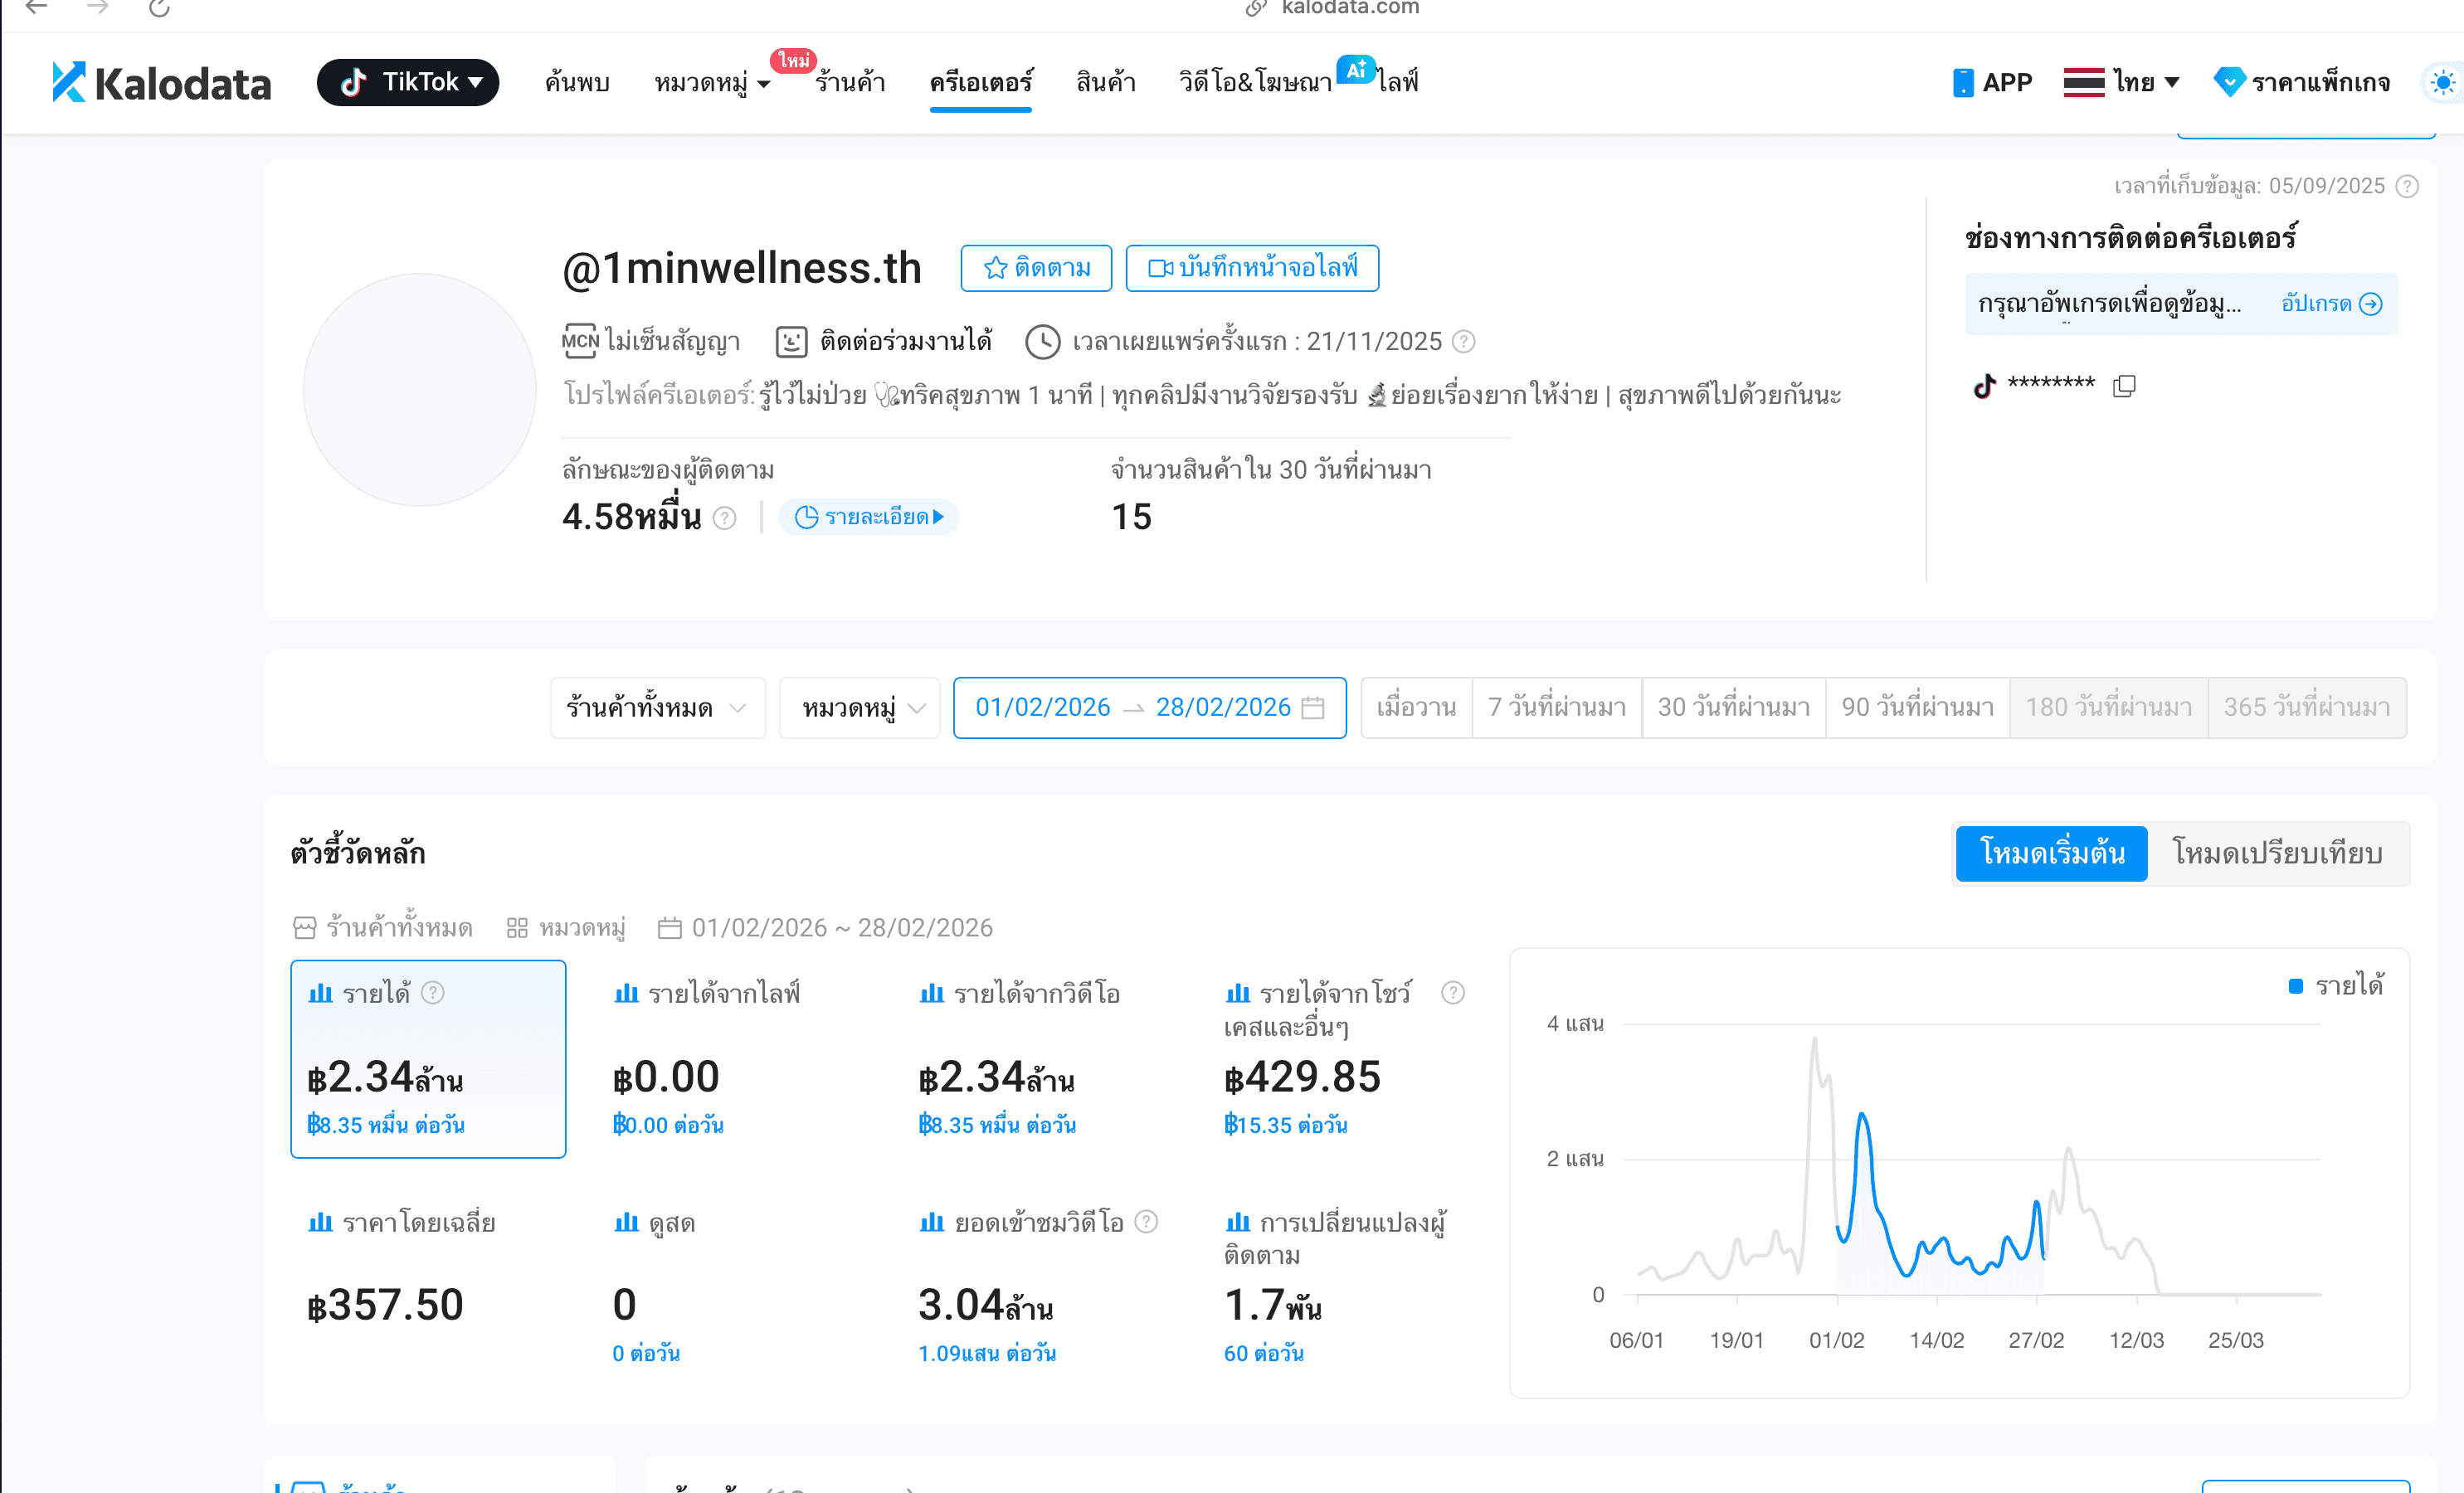Click the Kalodata logo
The image size is (2464, 1493).
(161, 82)
